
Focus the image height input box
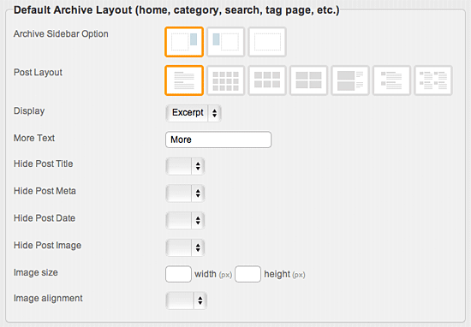[x=247, y=274]
